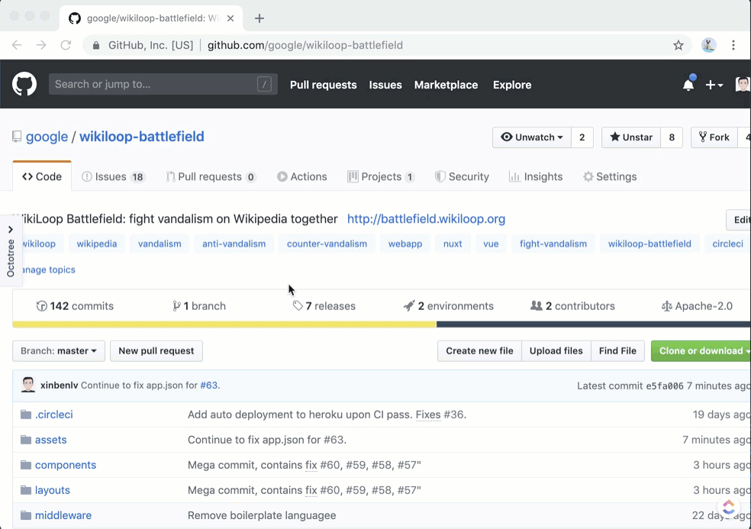This screenshot has height=529, width=751.
Task: Click the Fork button
Action: 714,137
